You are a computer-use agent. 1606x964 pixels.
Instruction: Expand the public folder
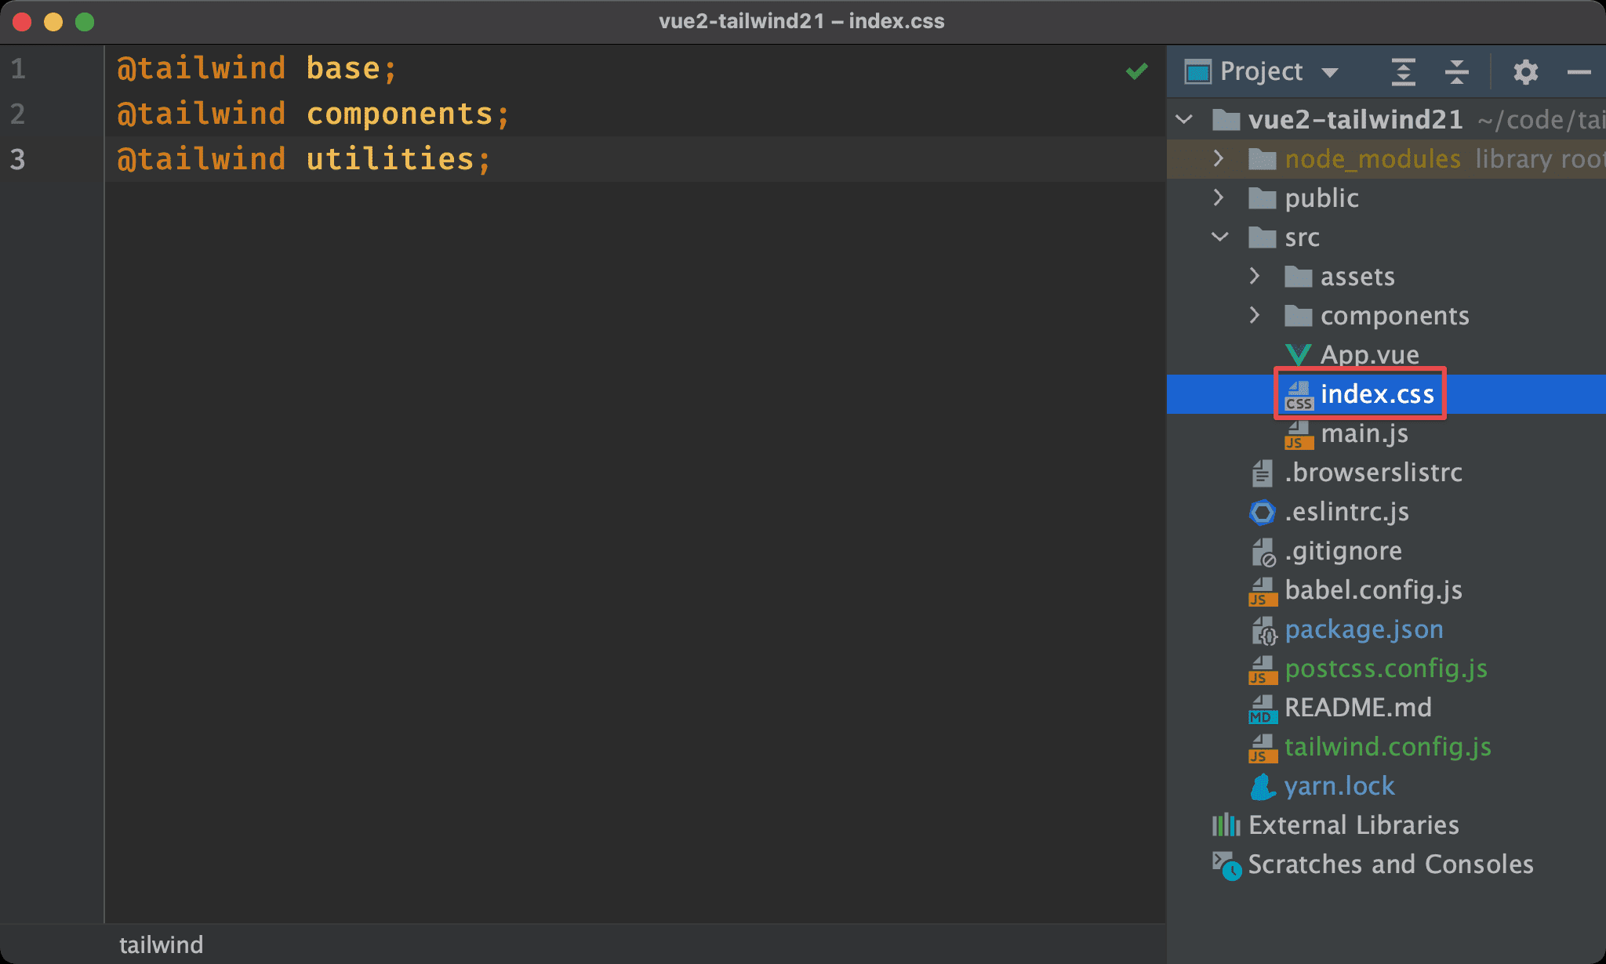click(x=1219, y=198)
